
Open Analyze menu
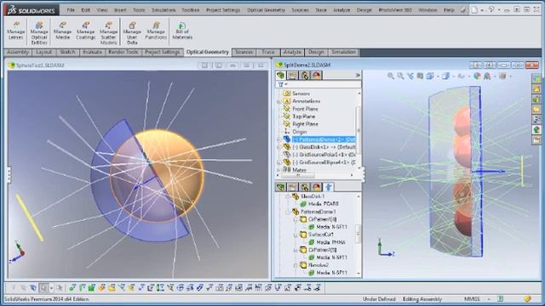coord(341,10)
